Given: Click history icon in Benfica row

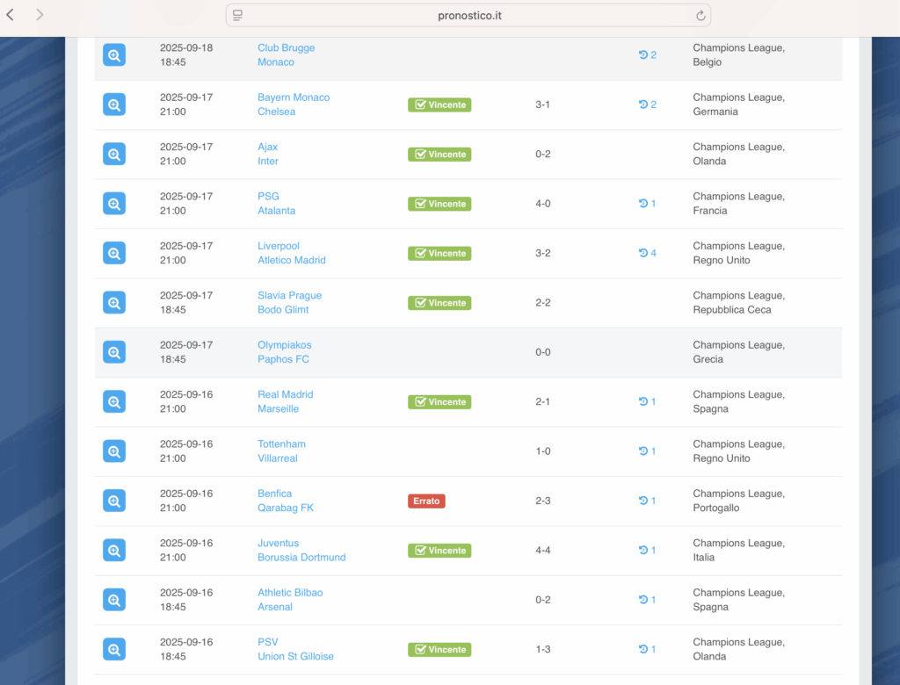Looking at the screenshot, I should [x=643, y=501].
